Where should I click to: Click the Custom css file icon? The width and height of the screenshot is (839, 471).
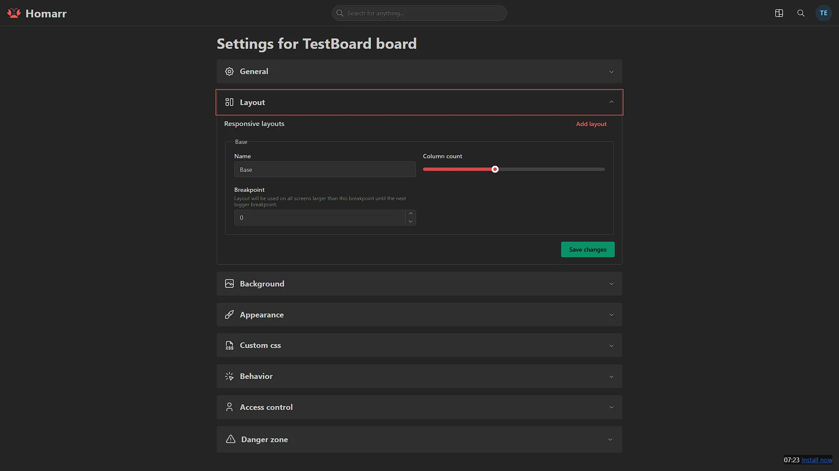229,345
